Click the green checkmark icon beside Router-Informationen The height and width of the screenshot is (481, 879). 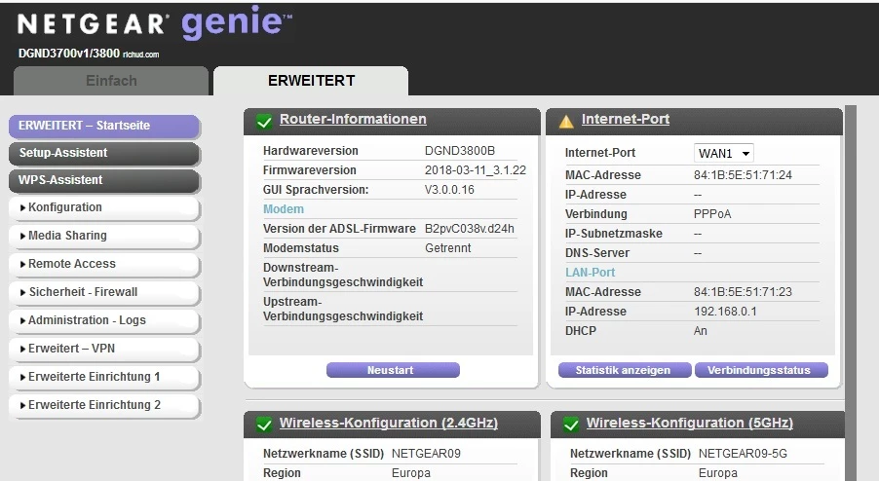[264, 121]
